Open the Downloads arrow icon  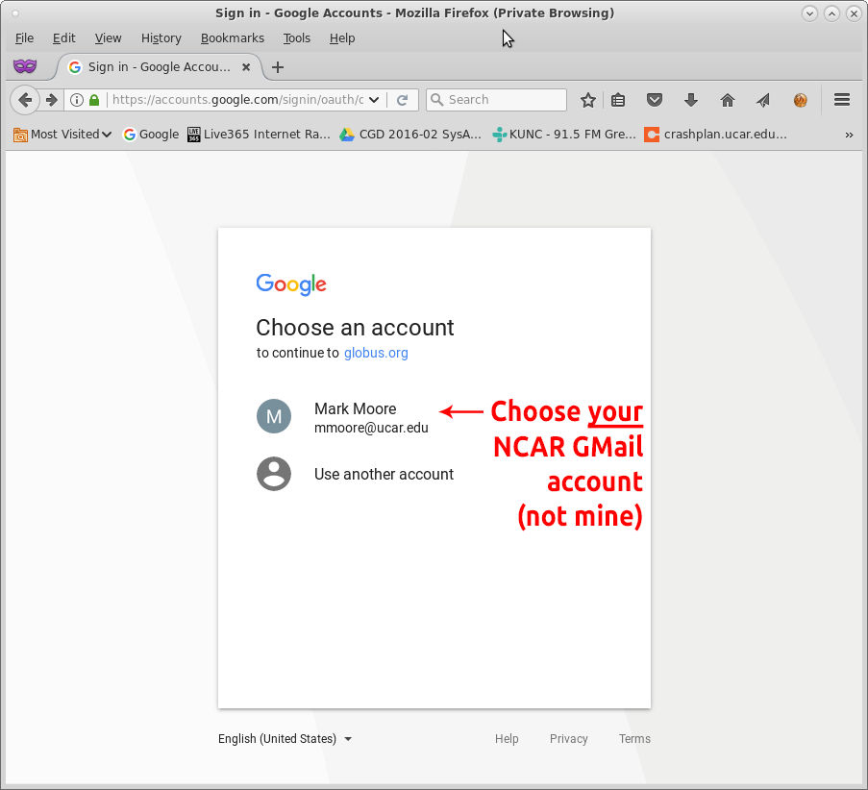point(690,100)
